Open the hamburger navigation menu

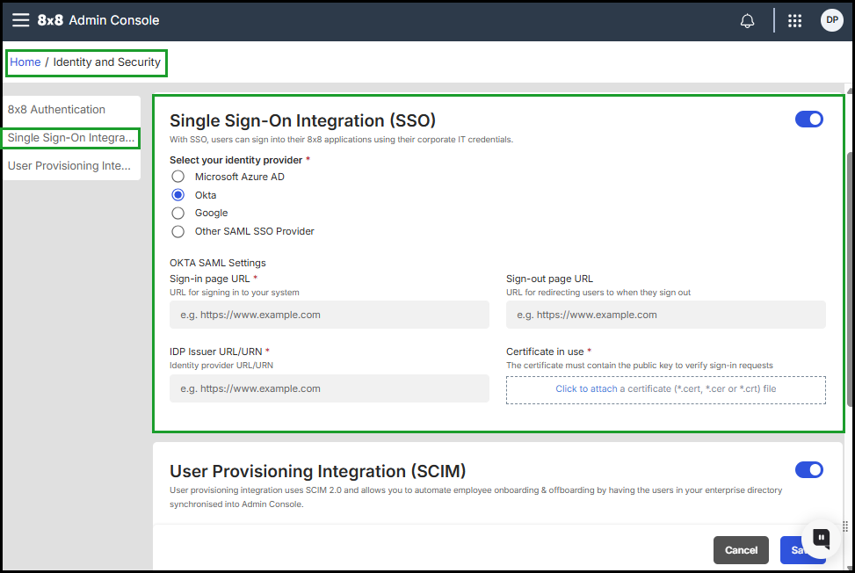point(20,20)
